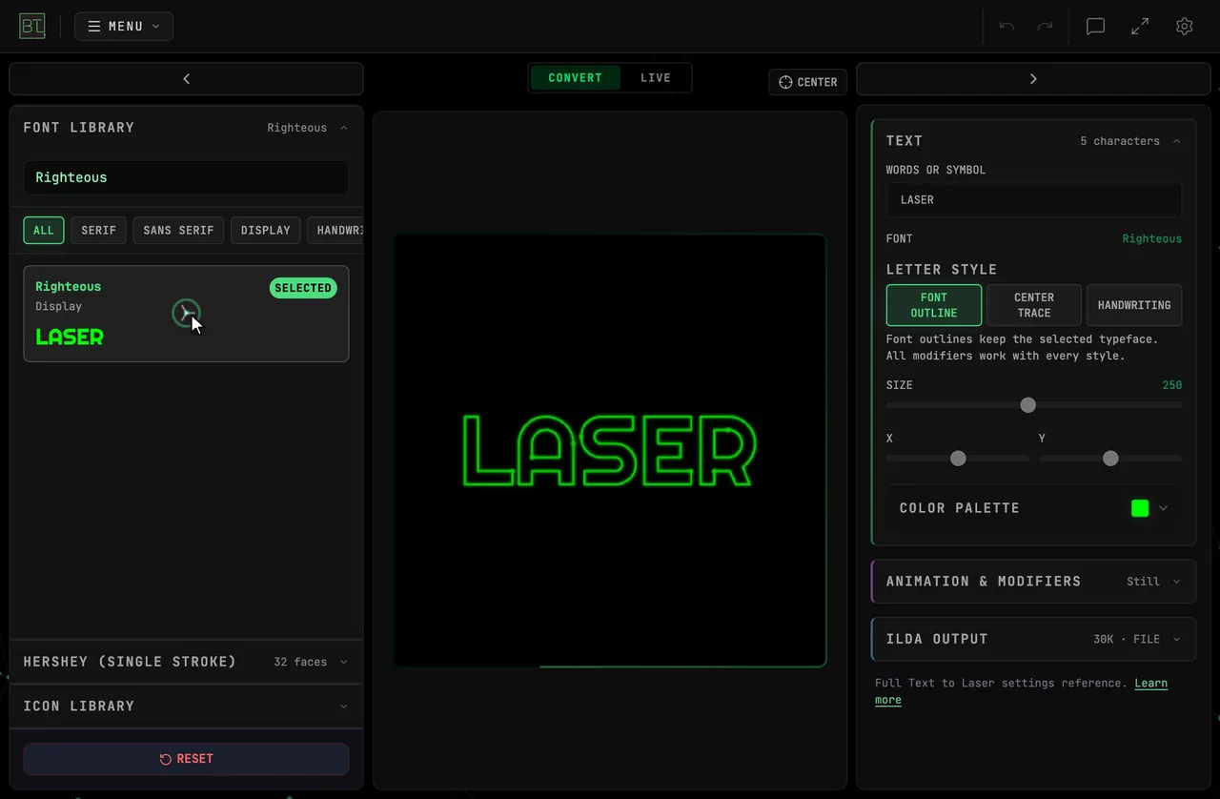Click the undo arrow icon
The height and width of the screenshot is (799, 1220).
click(1006, 27)
